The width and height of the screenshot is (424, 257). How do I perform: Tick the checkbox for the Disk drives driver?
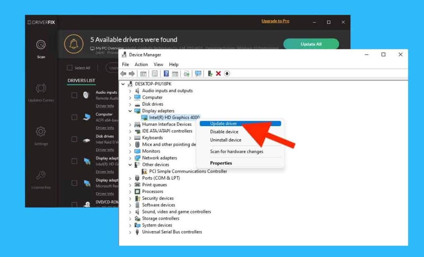tap(74, 139)
